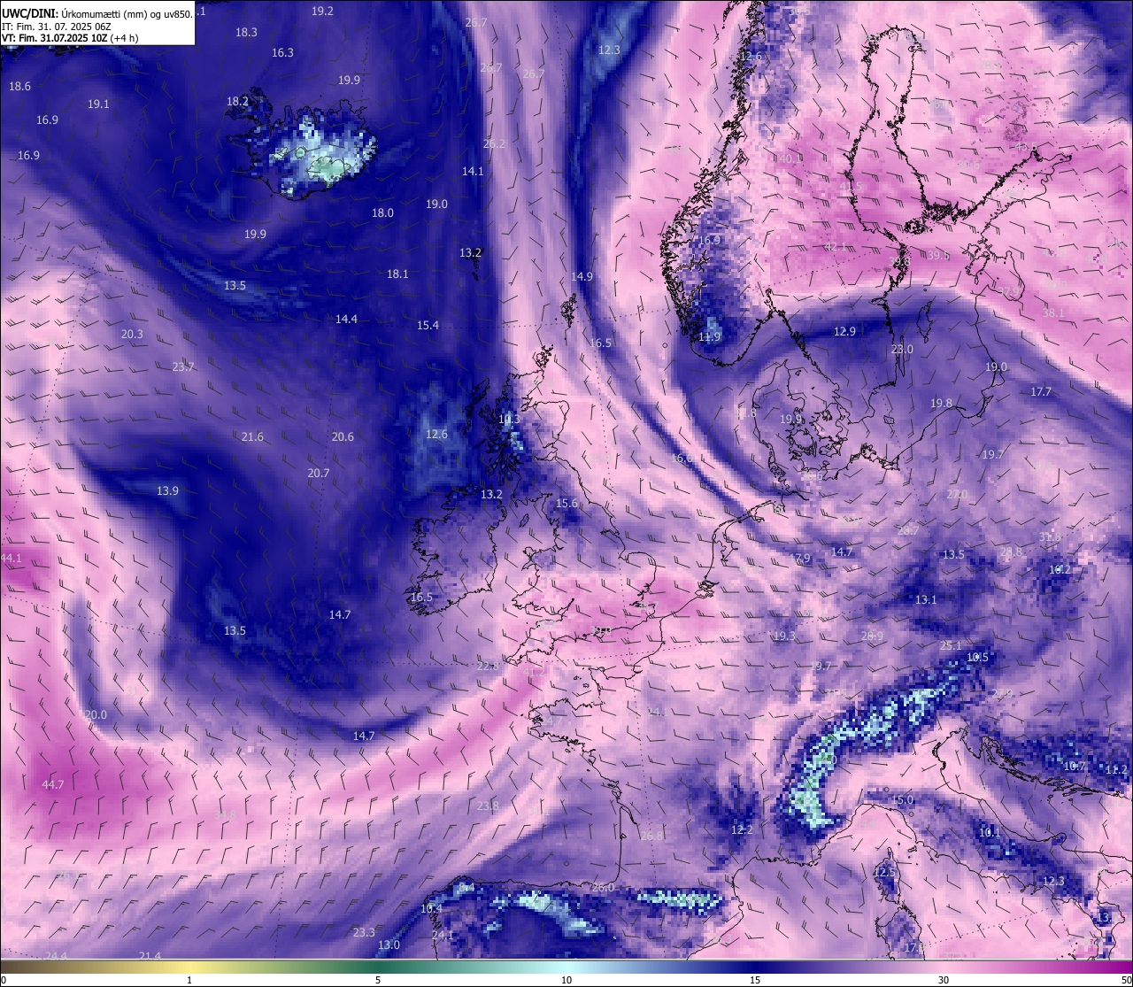
Task: Select the 26.8 value label
Action: point(651,836)
